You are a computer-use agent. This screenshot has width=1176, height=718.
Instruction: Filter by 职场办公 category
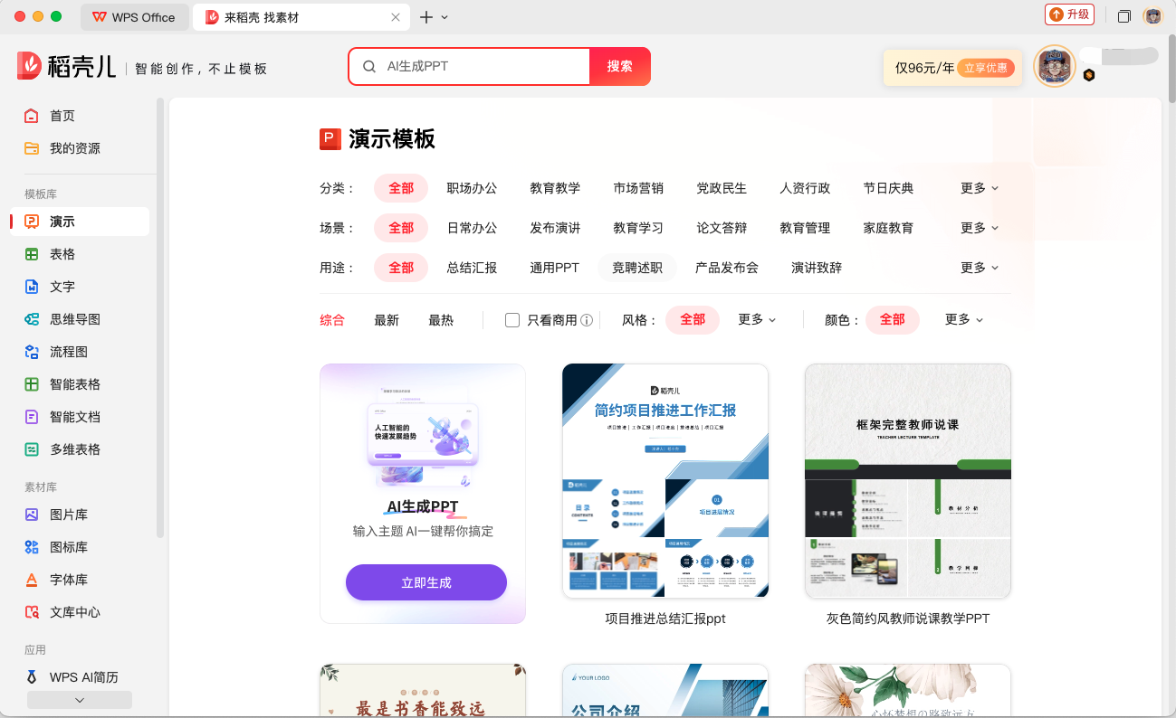472,188
